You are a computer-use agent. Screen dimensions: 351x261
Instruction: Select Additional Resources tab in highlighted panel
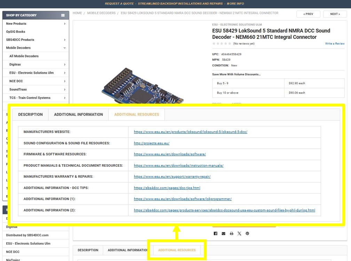(137, 114)
